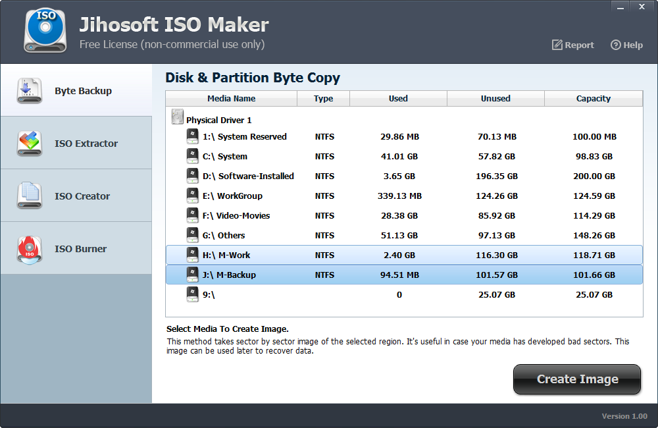Click the drive icon for G:\ Others
Viewport: 658px width, 428px height.
pos(192,235)
